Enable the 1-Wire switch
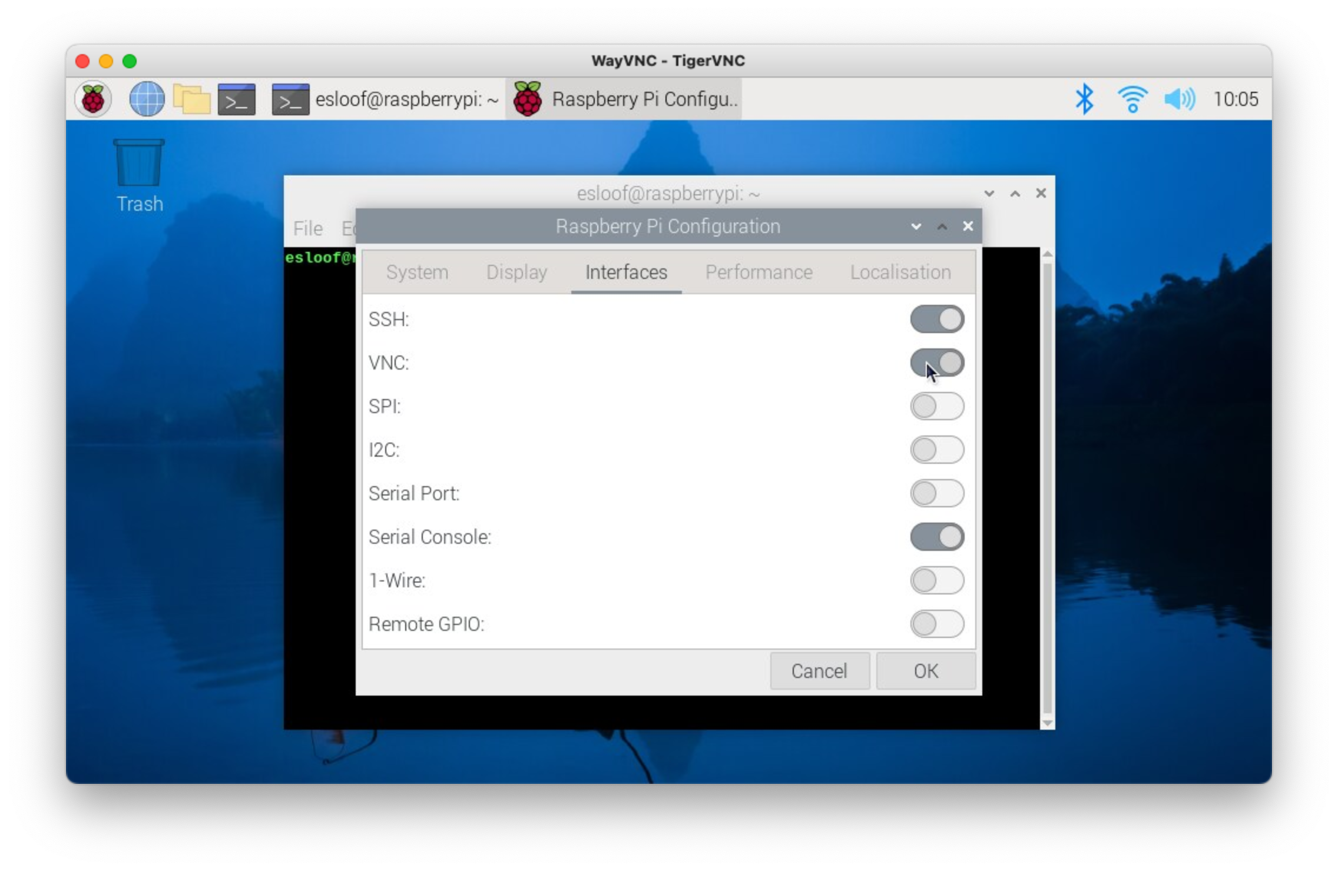 (x=937, y=580)
